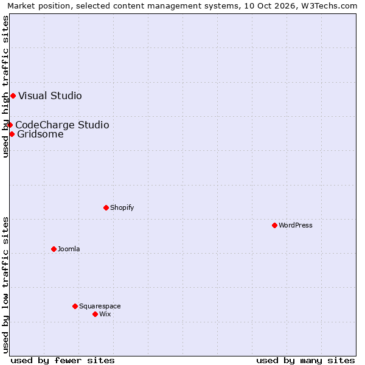Image resolution: width=365 pixels, height=365 pixels.
Task: Click the Squarespace red data point
Action: pyautogui.click(x=75, y=306)
